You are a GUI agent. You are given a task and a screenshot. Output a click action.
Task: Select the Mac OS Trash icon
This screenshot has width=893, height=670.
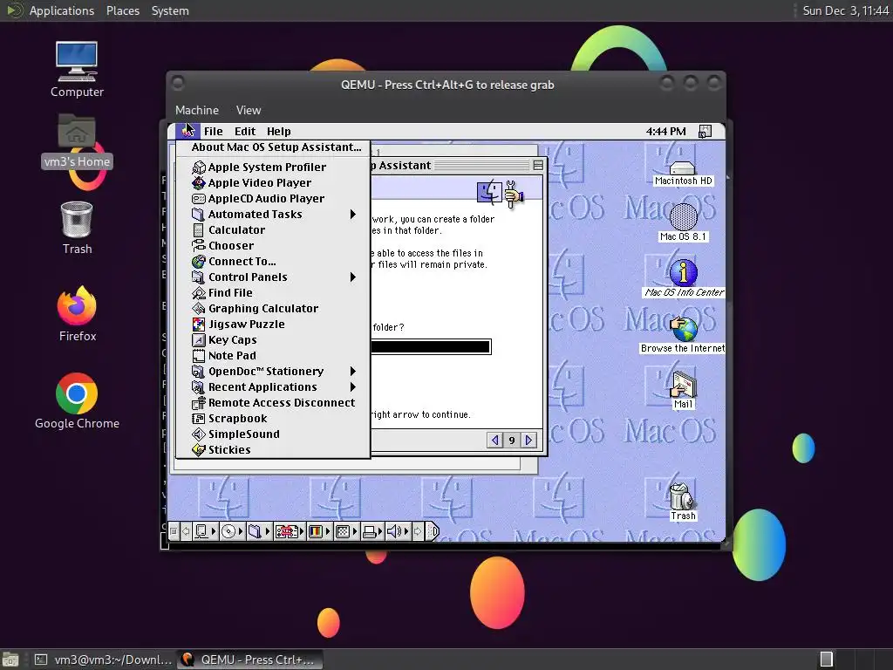683,502
